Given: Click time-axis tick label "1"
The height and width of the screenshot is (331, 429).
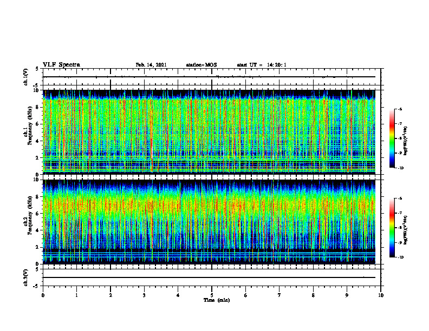Looking at the screenshot, I should click(76, 295).
